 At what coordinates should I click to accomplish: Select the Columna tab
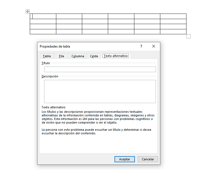[78, 56]
